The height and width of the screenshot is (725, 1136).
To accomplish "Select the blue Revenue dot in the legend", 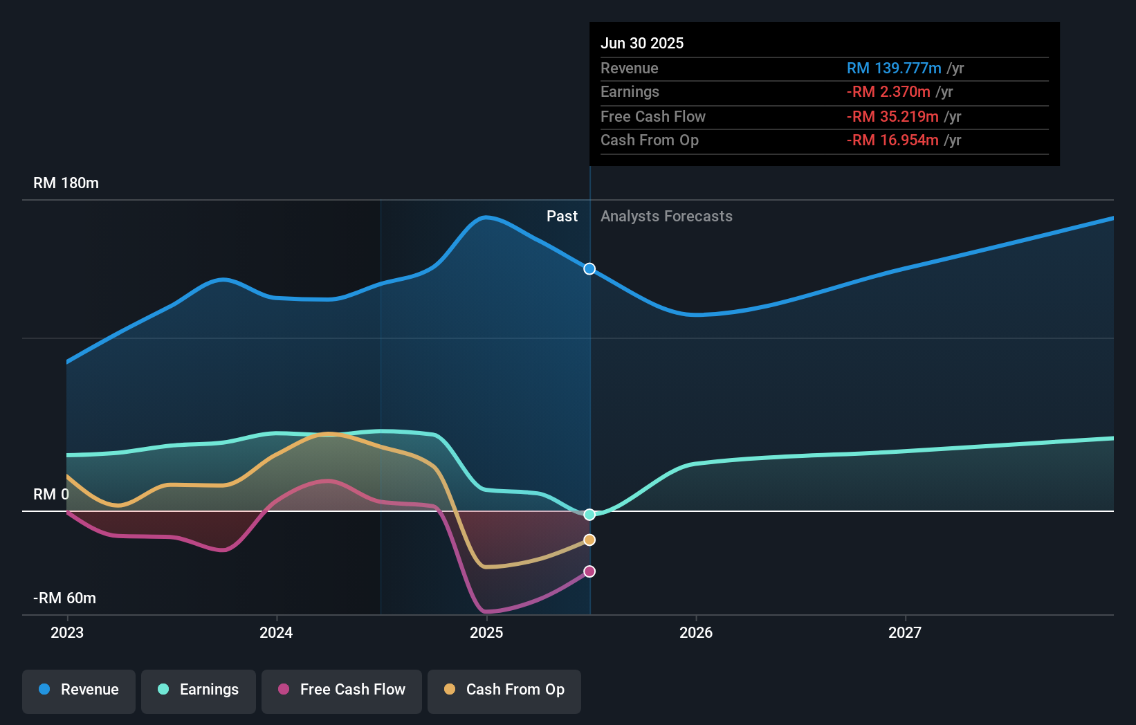I will (x=43, y=690).
